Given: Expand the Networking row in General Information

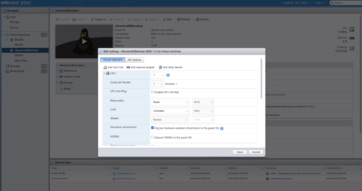Looking at the screenshot, I should click(58, 71).
